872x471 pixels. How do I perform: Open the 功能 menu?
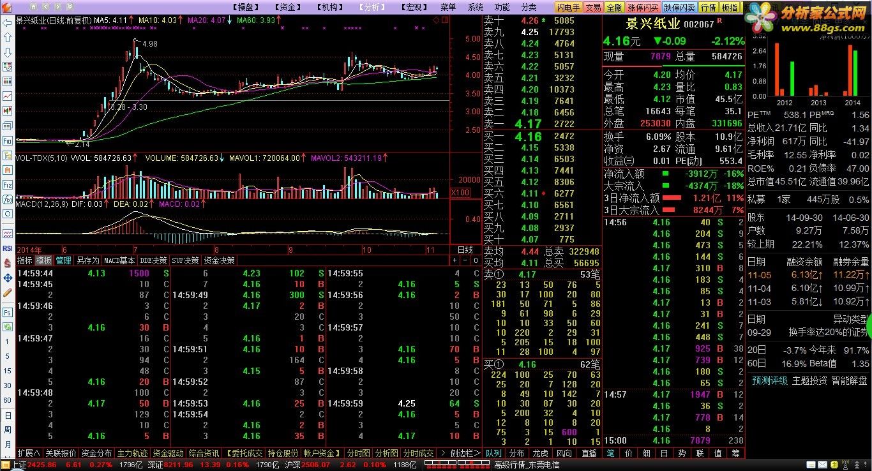pos(502,7)
